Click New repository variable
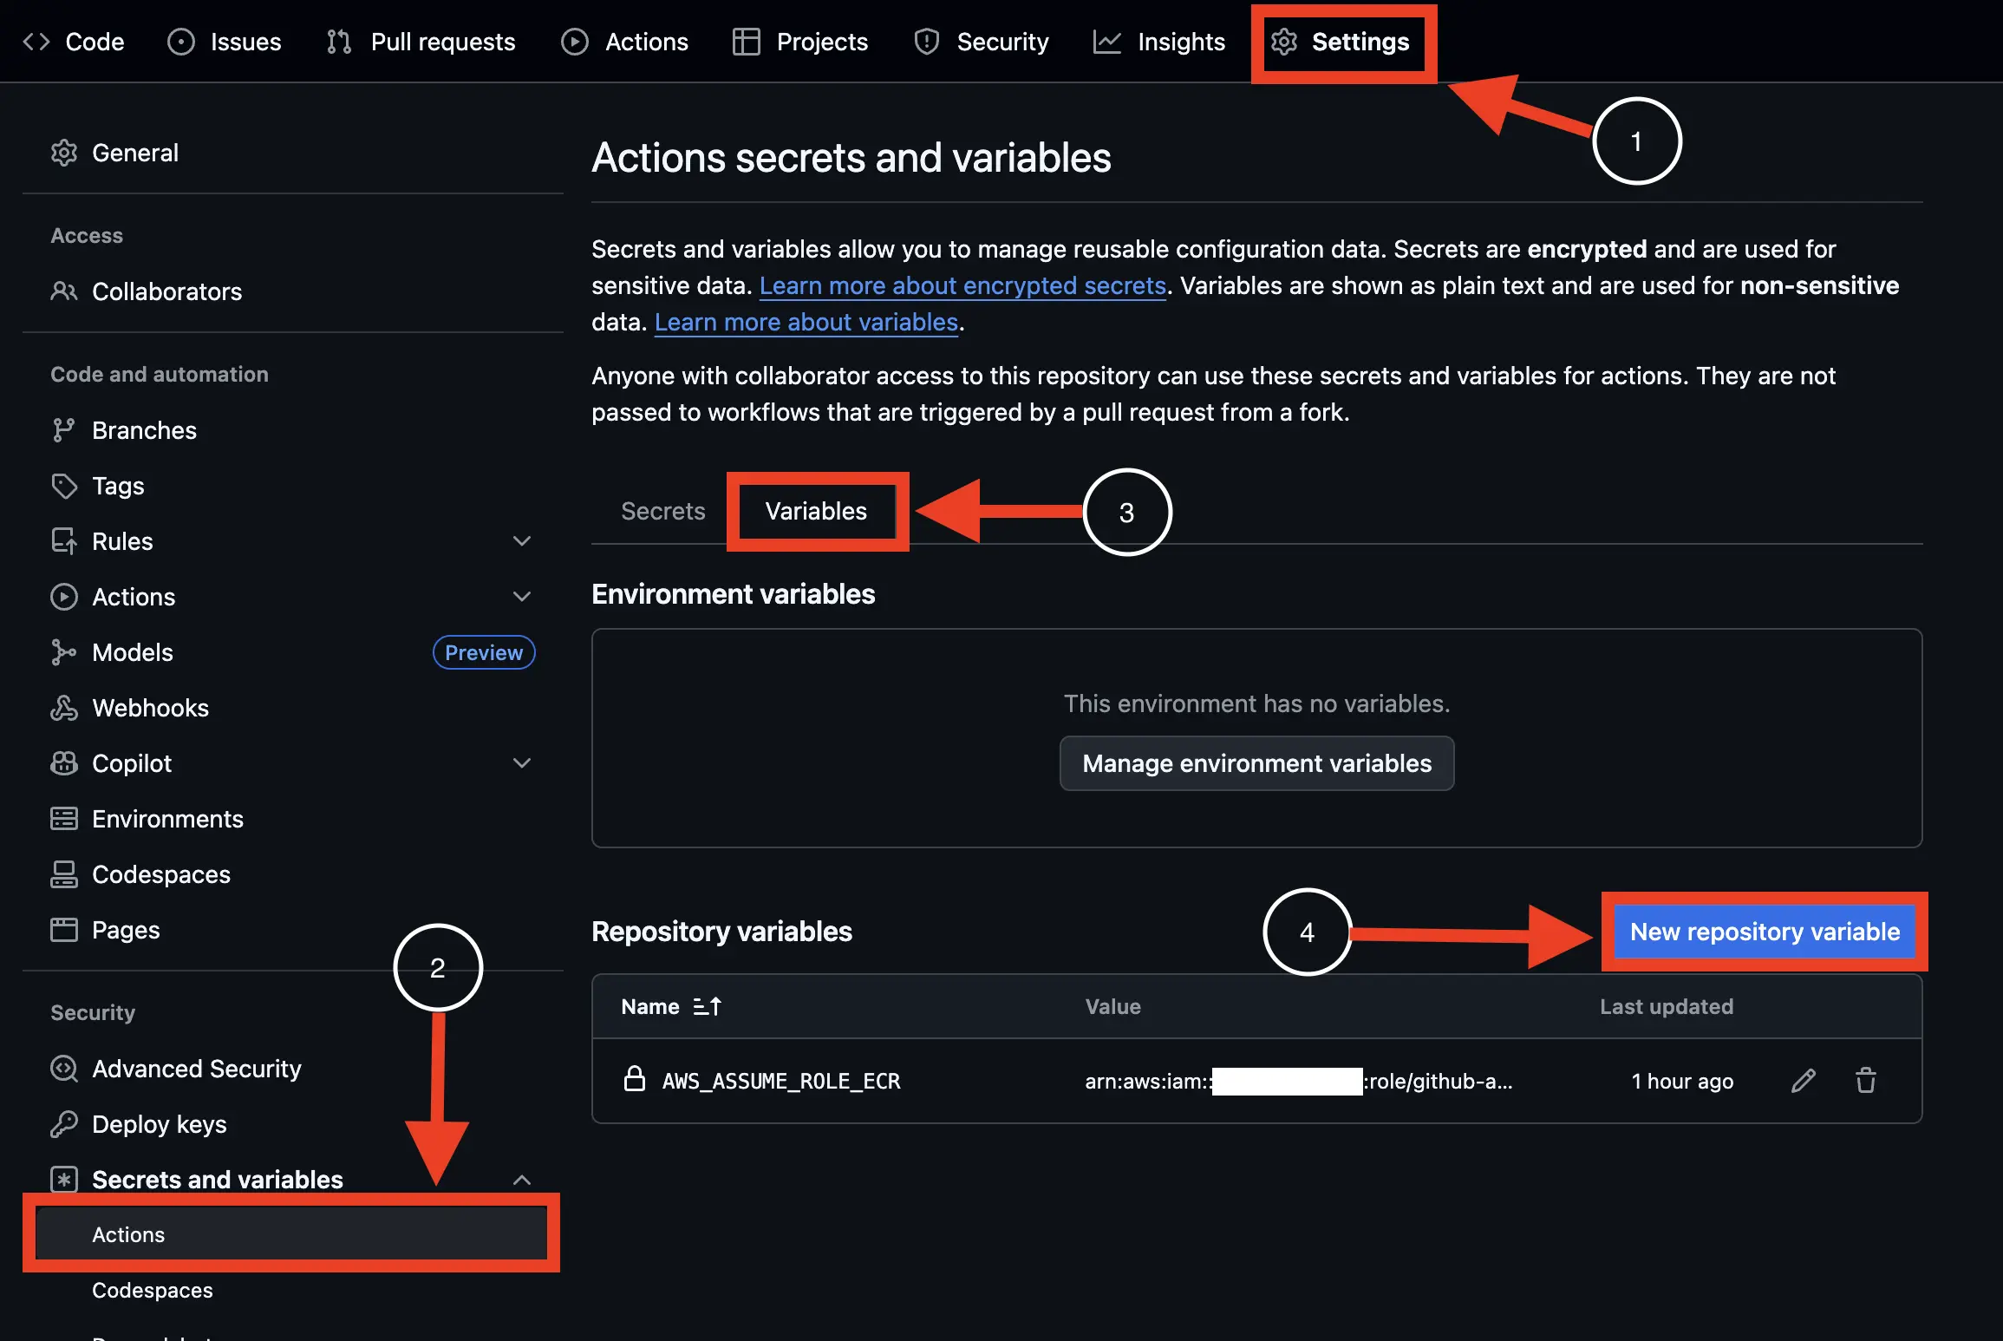Screen dimensions: 2003x1341 (x=1764, y=932)
